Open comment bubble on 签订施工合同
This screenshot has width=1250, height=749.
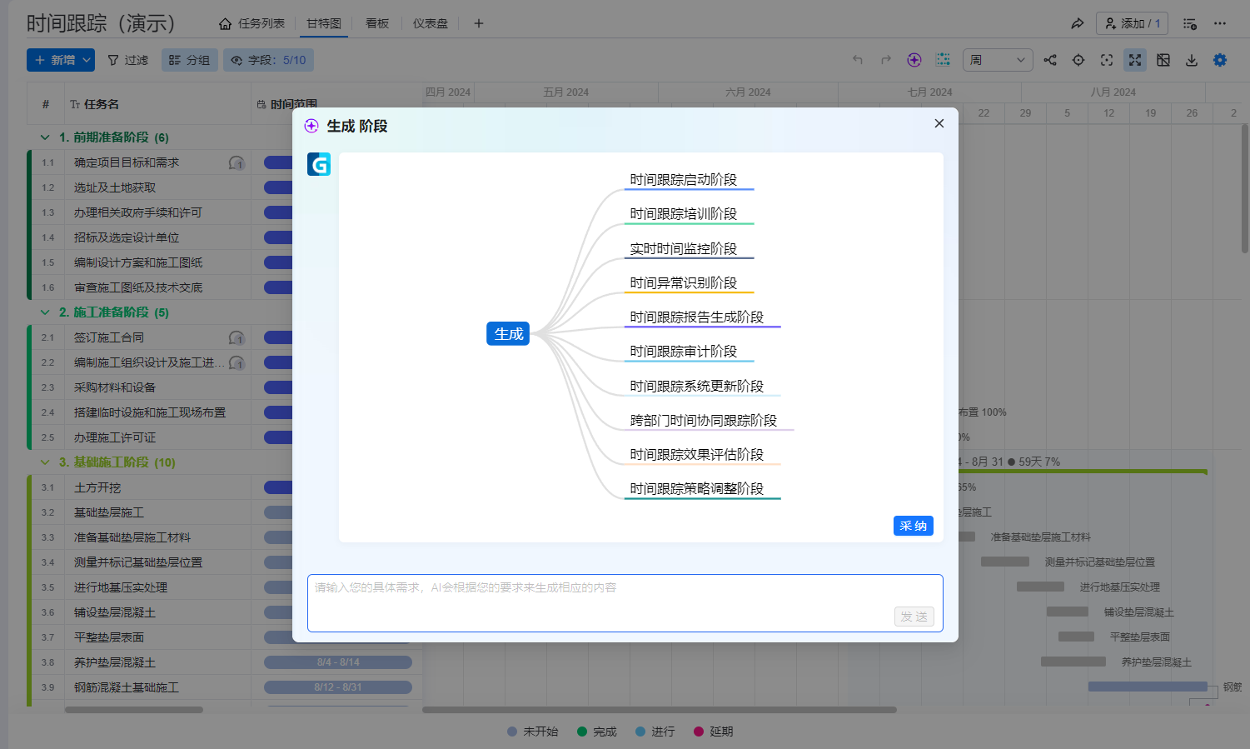pyautogui.click(x=237, y=338)
